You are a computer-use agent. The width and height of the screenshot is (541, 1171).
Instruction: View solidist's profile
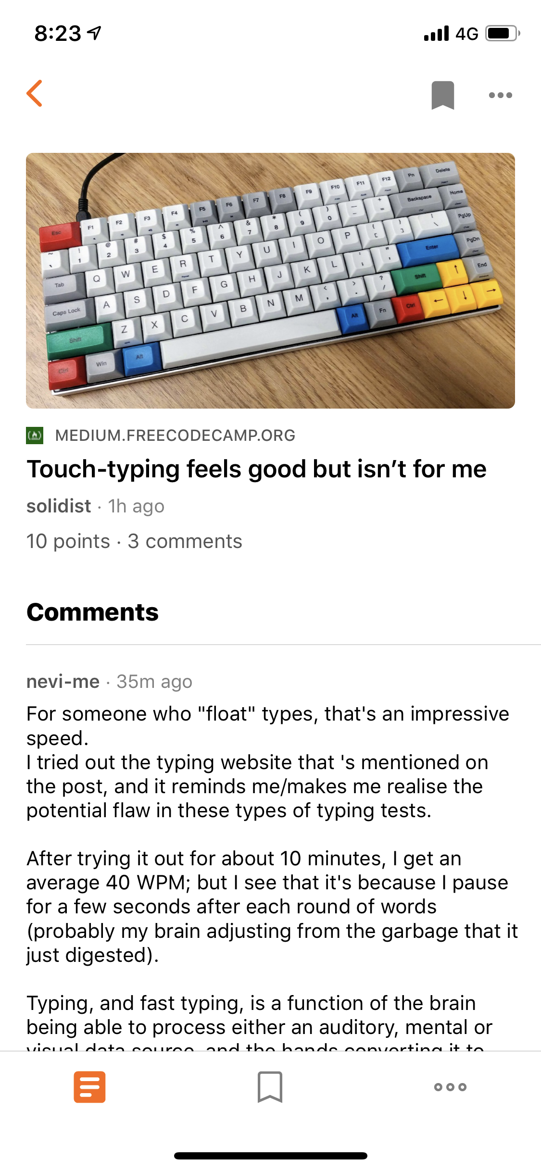pyautogui.click(x=58, y=505)
